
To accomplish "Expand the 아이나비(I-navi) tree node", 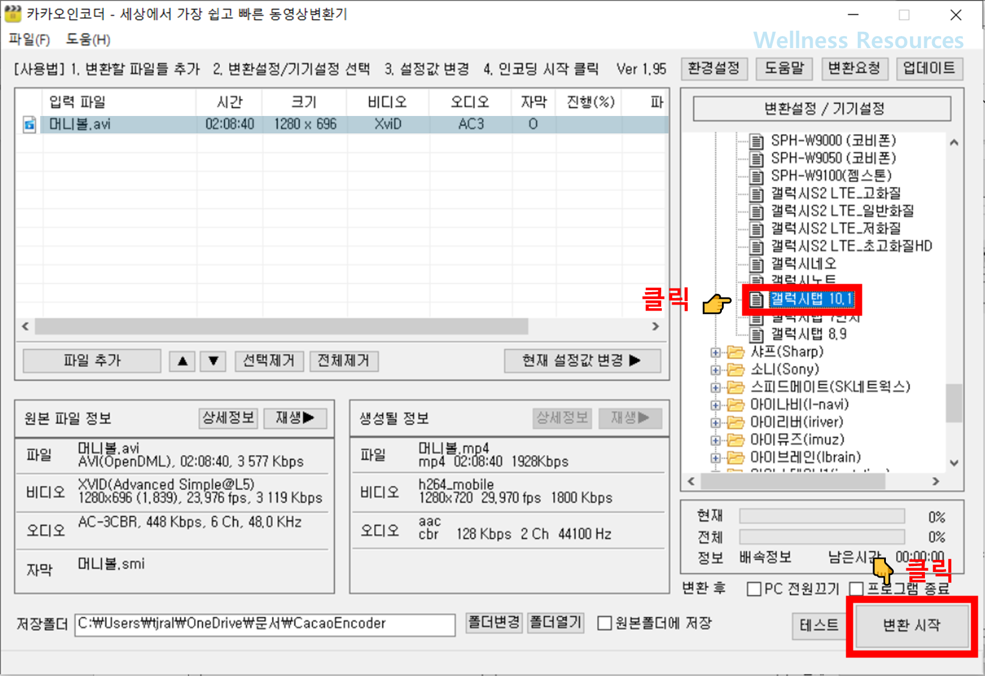I will click(715, 405).
